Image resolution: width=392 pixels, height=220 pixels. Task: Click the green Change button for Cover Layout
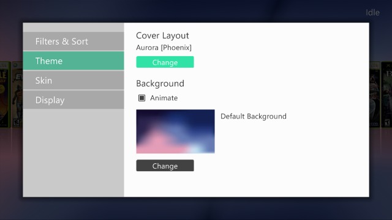coord(165,62)
